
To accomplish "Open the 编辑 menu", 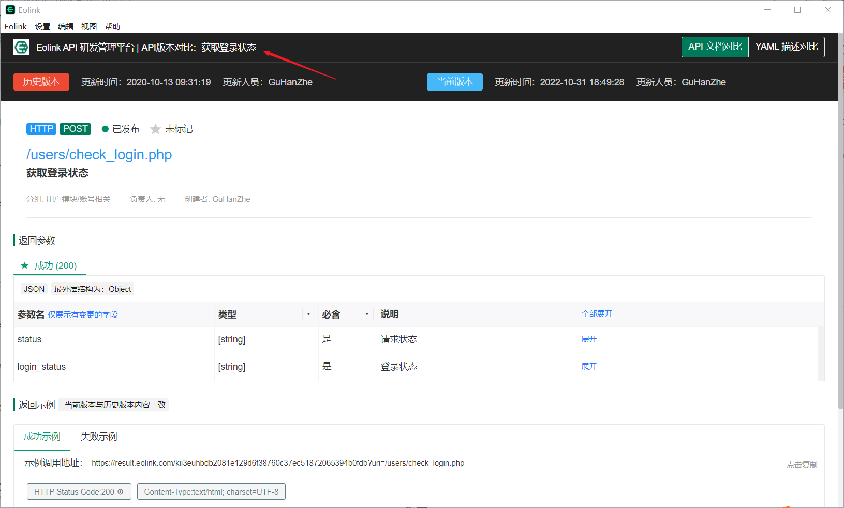I will (66, 26).
